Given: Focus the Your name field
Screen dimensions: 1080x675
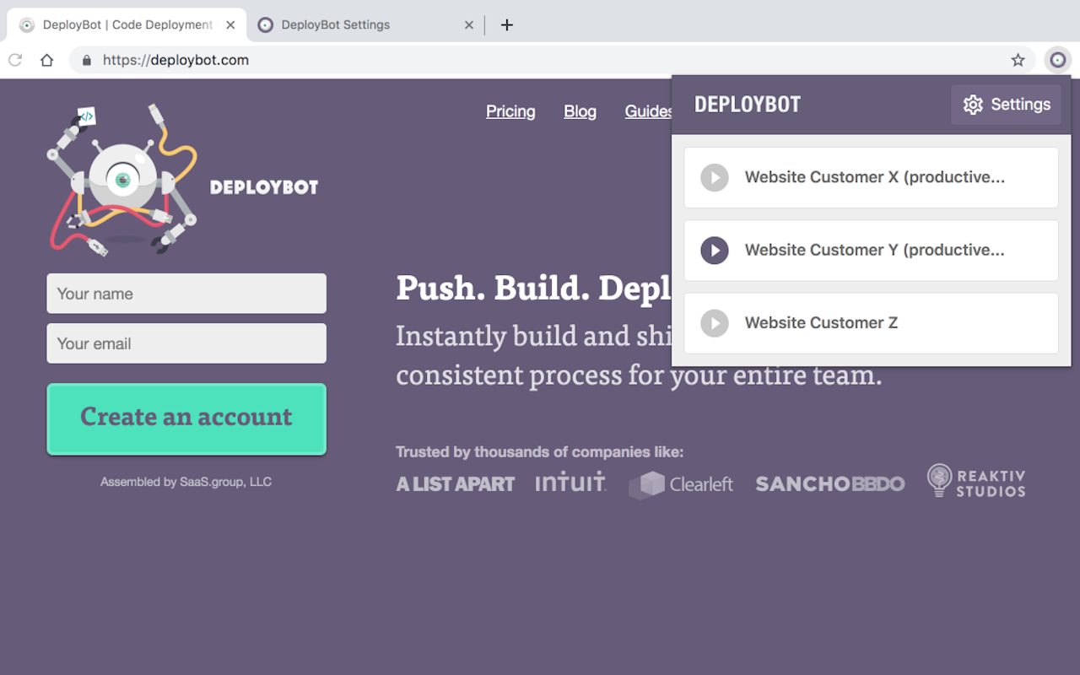Looking at the screenshot, I should point(186,294).
